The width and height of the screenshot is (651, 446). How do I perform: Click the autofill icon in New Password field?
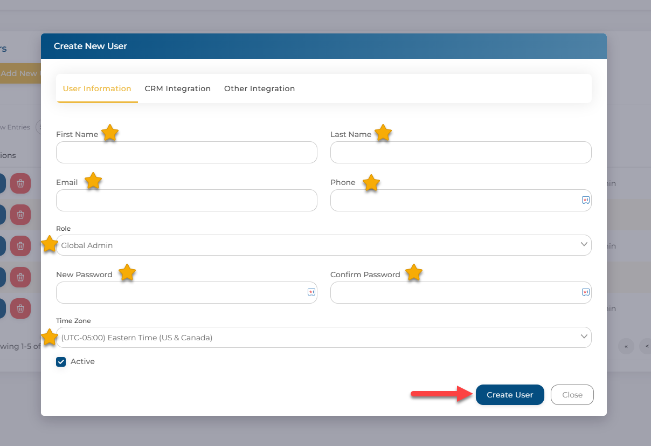(311, 292)
